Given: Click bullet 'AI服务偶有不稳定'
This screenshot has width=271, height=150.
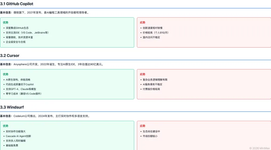Looking at the screenshot, I should pos(152,84).
